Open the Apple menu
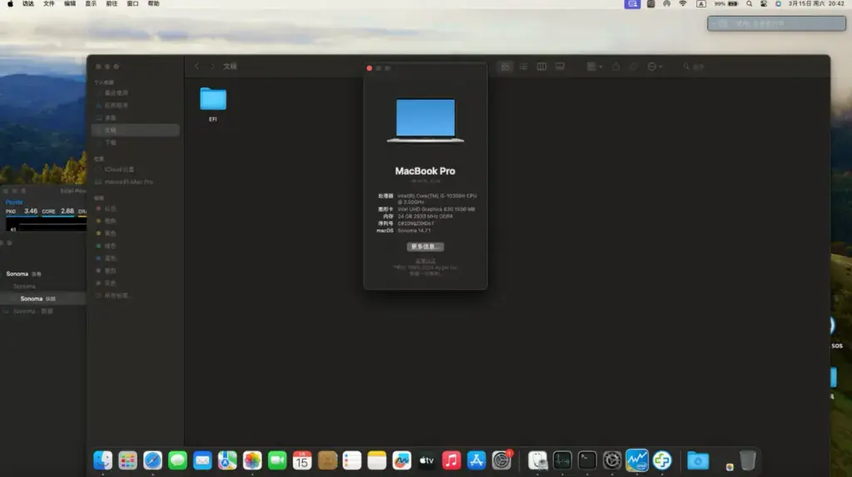The image size is (852, 477). click(10, 4)
